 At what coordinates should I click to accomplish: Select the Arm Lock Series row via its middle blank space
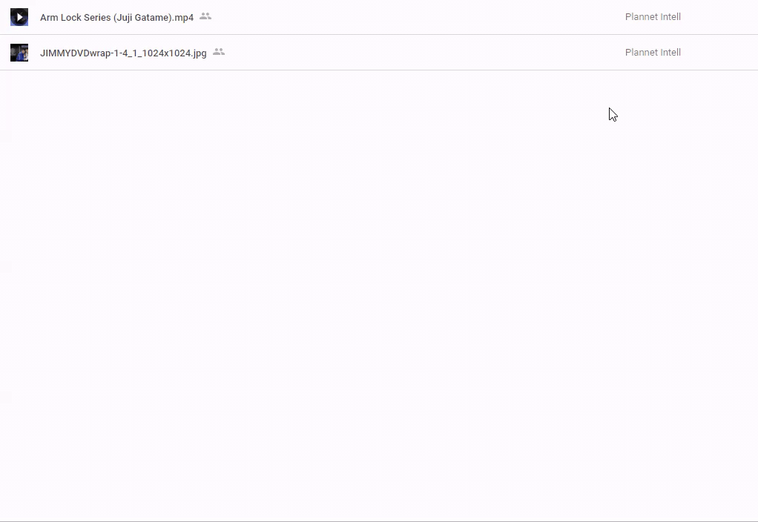pyautogui.click(x=415, y=17)
